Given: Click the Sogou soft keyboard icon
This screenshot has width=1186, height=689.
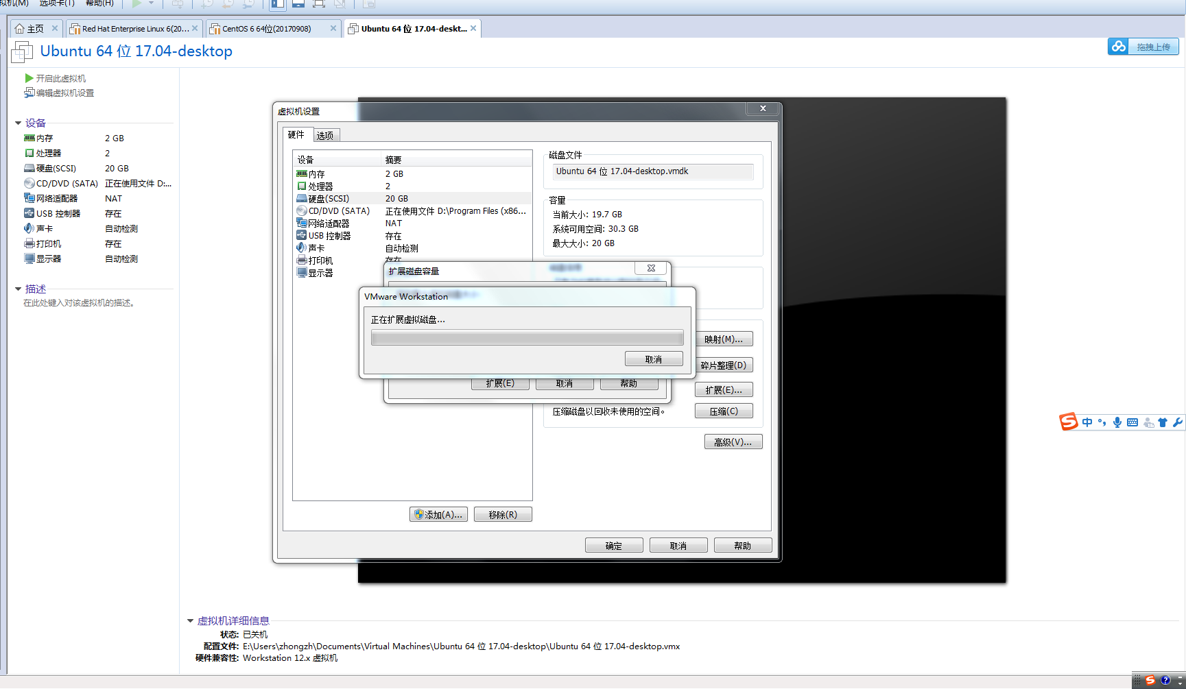Looking at the screenshot, I should click(1132, 422).
